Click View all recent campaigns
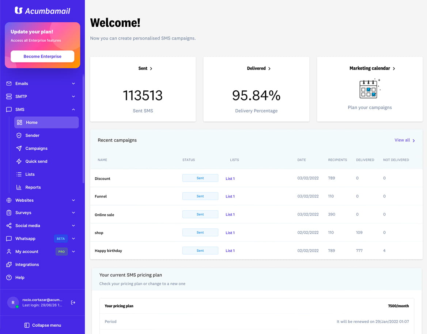 click(x=405, y=140)
